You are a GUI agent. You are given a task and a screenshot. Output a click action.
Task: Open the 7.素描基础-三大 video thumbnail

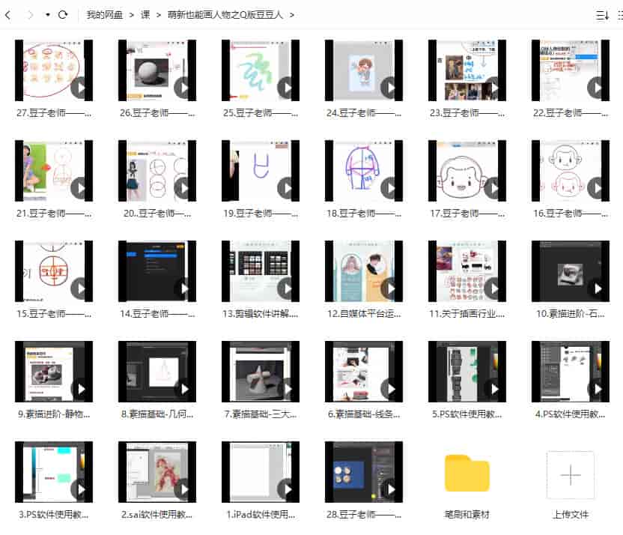tap(261, 371)
